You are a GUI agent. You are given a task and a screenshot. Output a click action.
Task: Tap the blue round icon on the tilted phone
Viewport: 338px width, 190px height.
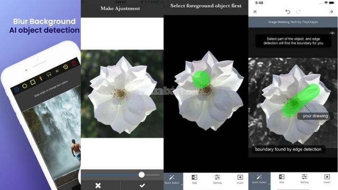pos(16,90)
